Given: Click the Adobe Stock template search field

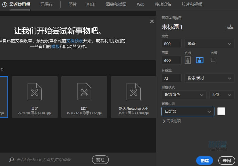Looking at the screenshot, I should tap(53, 160).
